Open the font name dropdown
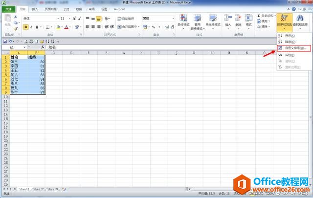The width and height of the screenshot is (313, 198). coord(58,19)
